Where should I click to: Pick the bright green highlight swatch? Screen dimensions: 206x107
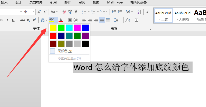[61, 28]
